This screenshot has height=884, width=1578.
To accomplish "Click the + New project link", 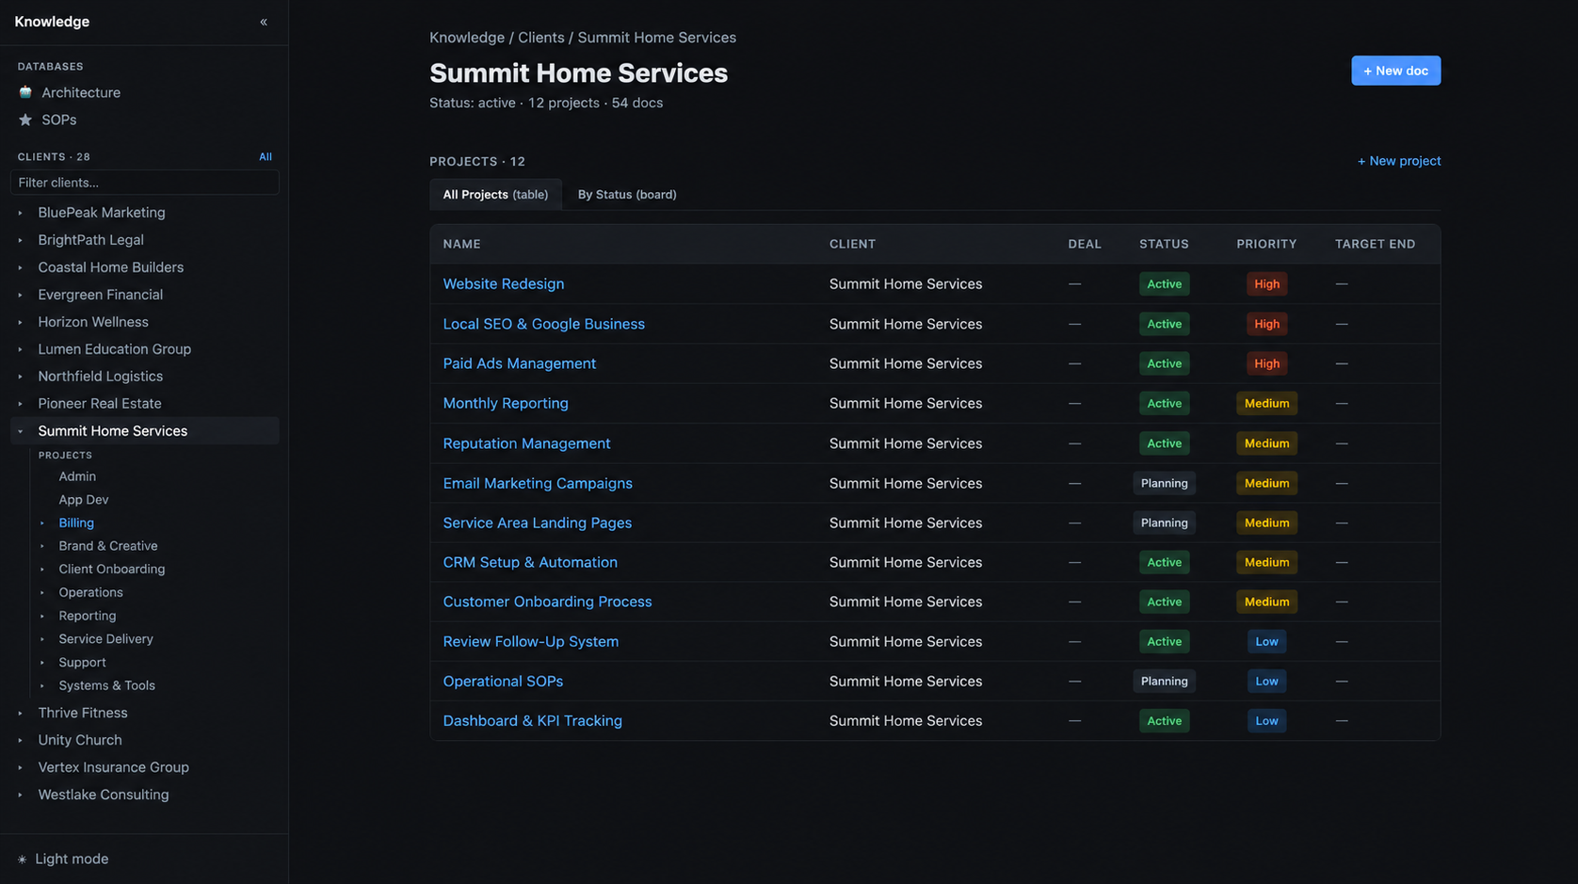I will point(1399,161).
